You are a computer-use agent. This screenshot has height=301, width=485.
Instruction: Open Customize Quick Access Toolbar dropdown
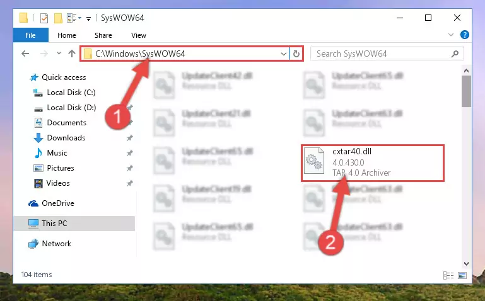[88, 19]
